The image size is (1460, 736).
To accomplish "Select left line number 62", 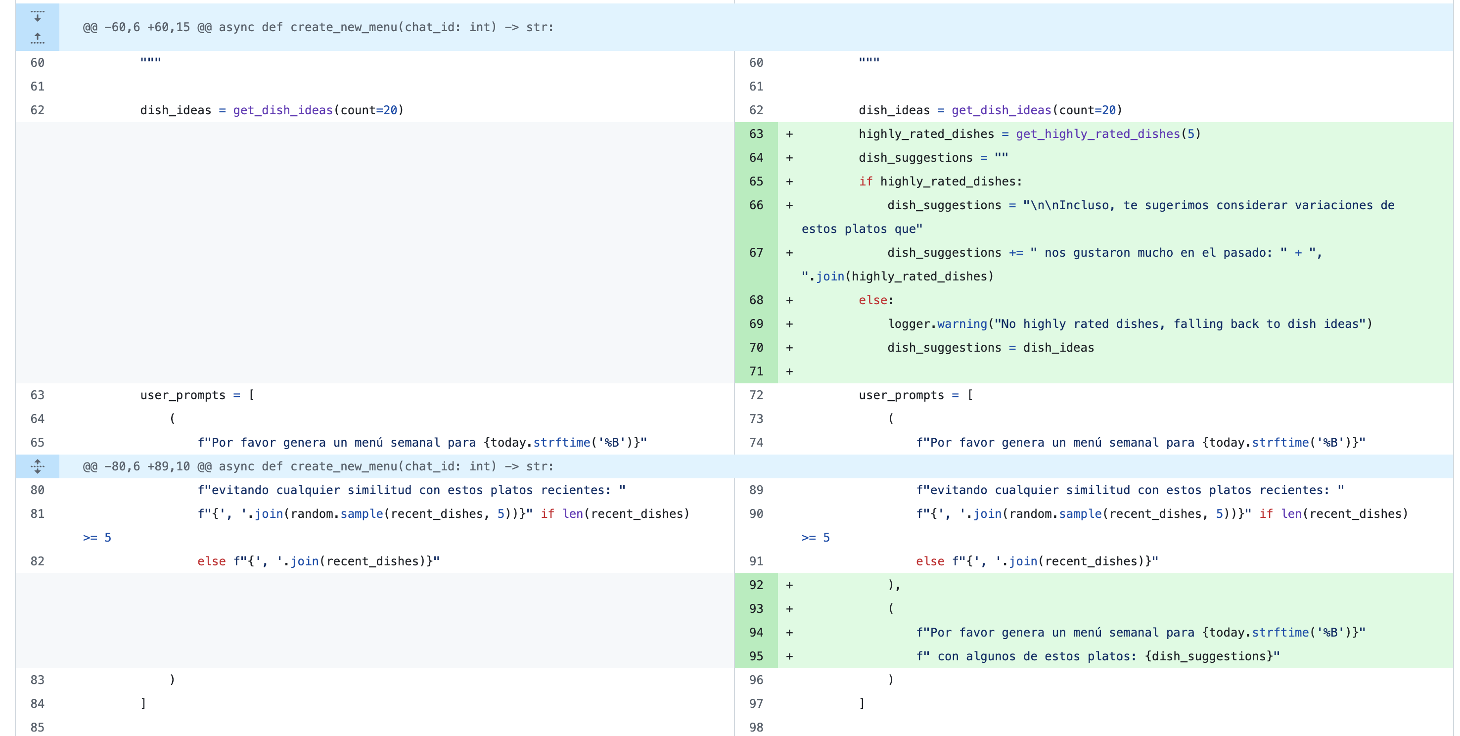I will [x=38, y=110].
